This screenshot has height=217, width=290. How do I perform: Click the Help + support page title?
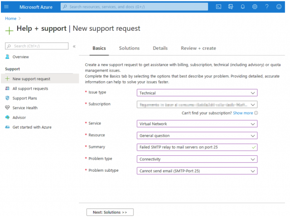(42, 29)
